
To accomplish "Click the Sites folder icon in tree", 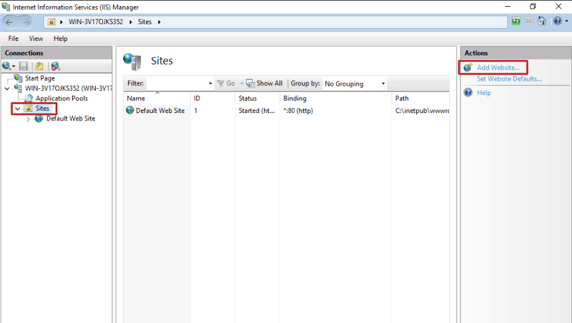I will [29, 109].
